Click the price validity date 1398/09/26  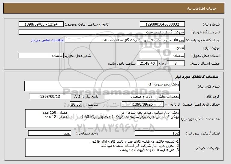point(143,104)
